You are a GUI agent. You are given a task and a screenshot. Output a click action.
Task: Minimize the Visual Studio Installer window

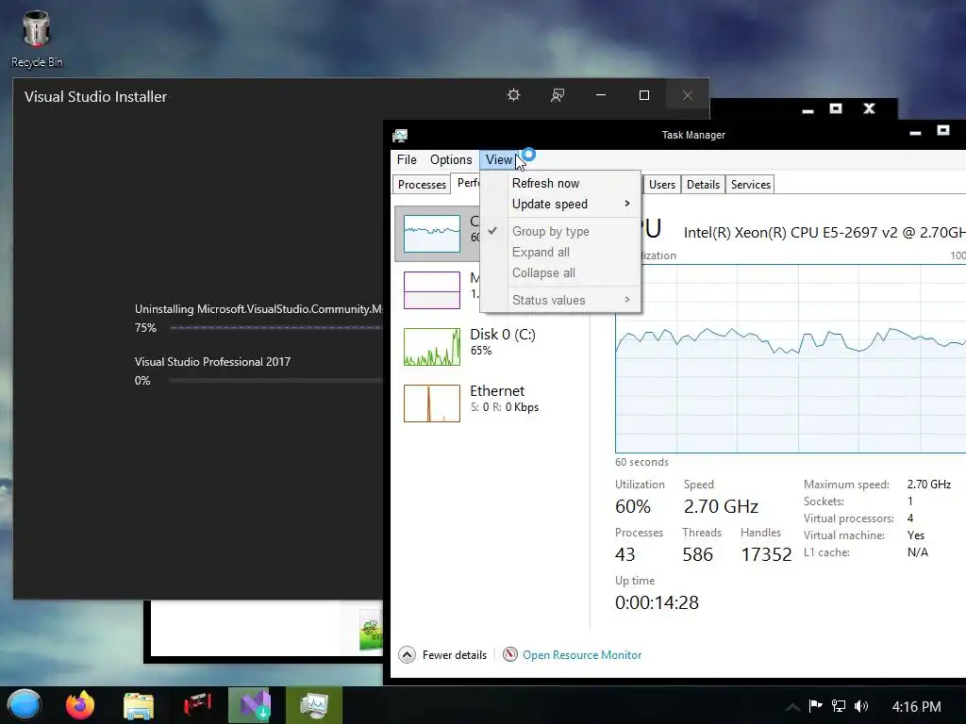click(601, 95)
